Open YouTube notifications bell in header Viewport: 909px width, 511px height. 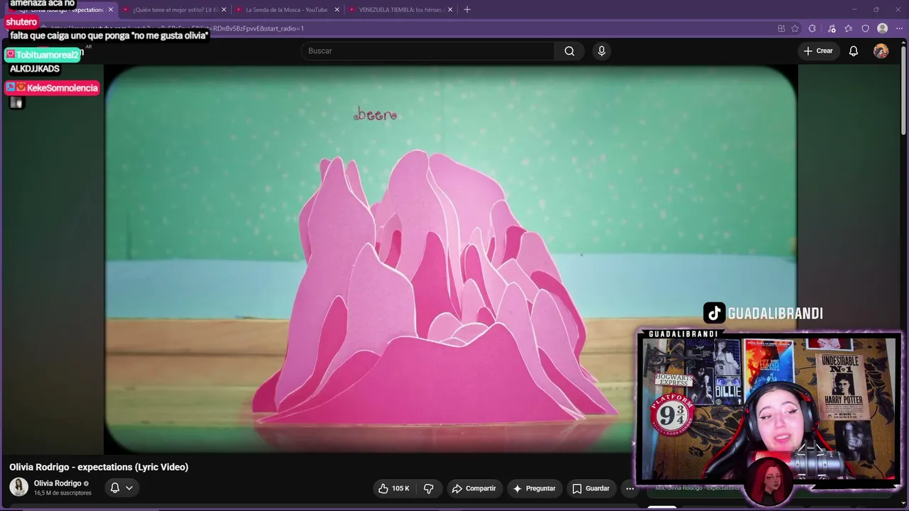tap(854, 51)
